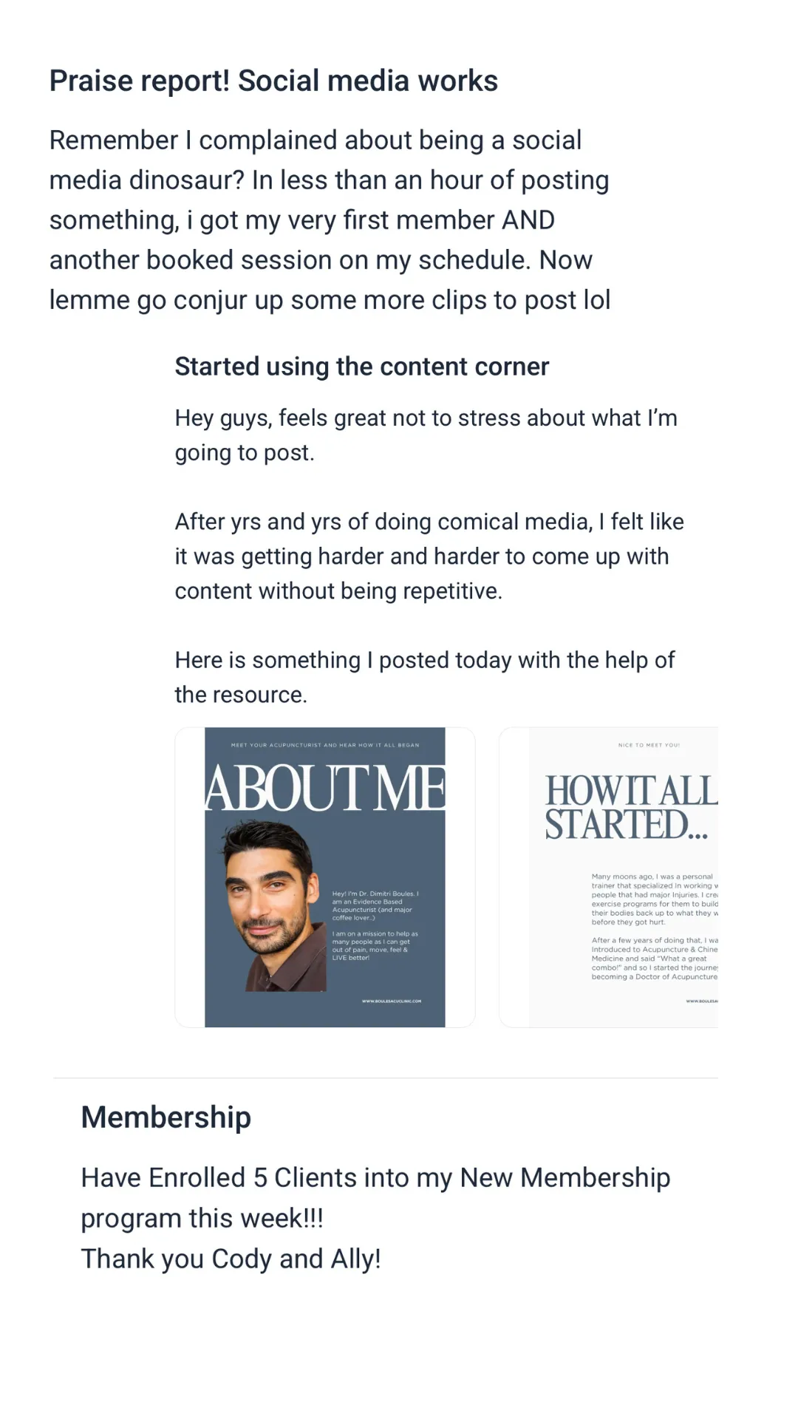Click the "Started using the content corner" heading

coord(362,367)
